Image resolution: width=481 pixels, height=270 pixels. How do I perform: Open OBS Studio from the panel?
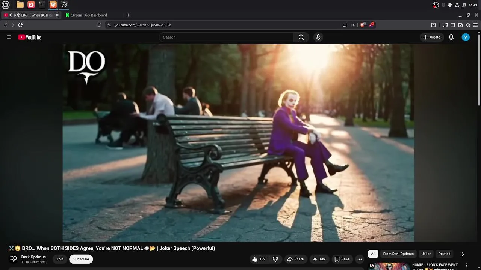coord(64,5)
